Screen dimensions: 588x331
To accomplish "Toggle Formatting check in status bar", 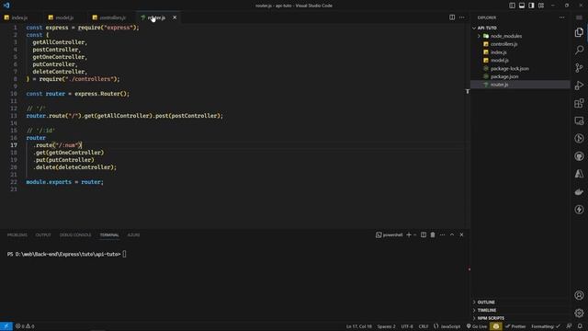I will (x=546, y=326).
